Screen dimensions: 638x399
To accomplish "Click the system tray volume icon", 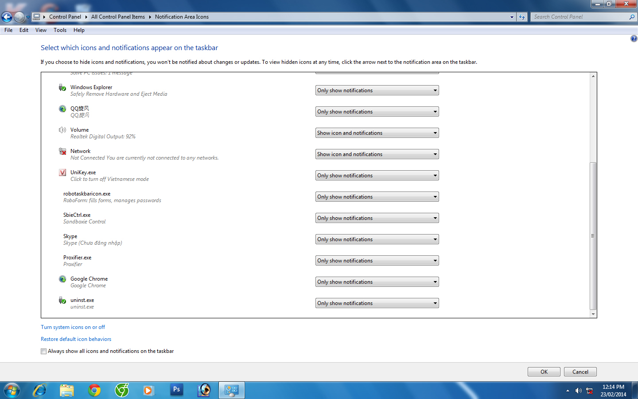I will point(578,391).
